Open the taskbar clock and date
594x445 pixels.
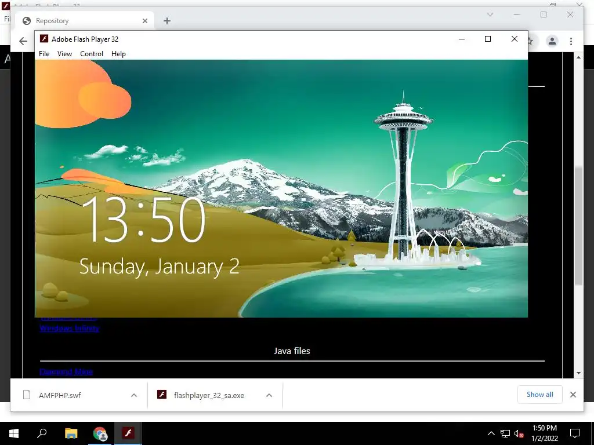(x=544, y=433)
